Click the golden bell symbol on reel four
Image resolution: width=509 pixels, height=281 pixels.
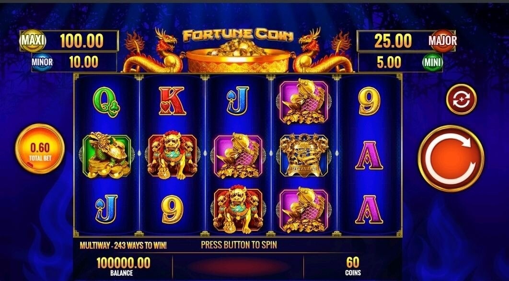(303, 155)
